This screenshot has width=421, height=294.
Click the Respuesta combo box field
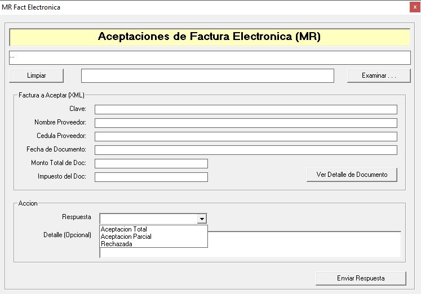tap(148, 219)
